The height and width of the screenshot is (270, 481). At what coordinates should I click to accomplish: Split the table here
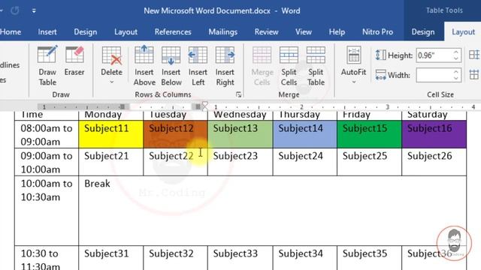pyautogui.click(x=316, y=66)
